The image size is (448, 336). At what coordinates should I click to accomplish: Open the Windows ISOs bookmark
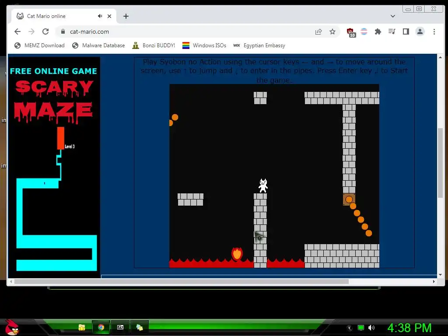pos(204,45)
